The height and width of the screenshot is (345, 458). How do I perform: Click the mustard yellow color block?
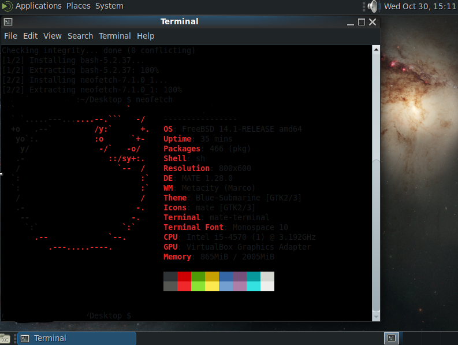pos(212,276)
